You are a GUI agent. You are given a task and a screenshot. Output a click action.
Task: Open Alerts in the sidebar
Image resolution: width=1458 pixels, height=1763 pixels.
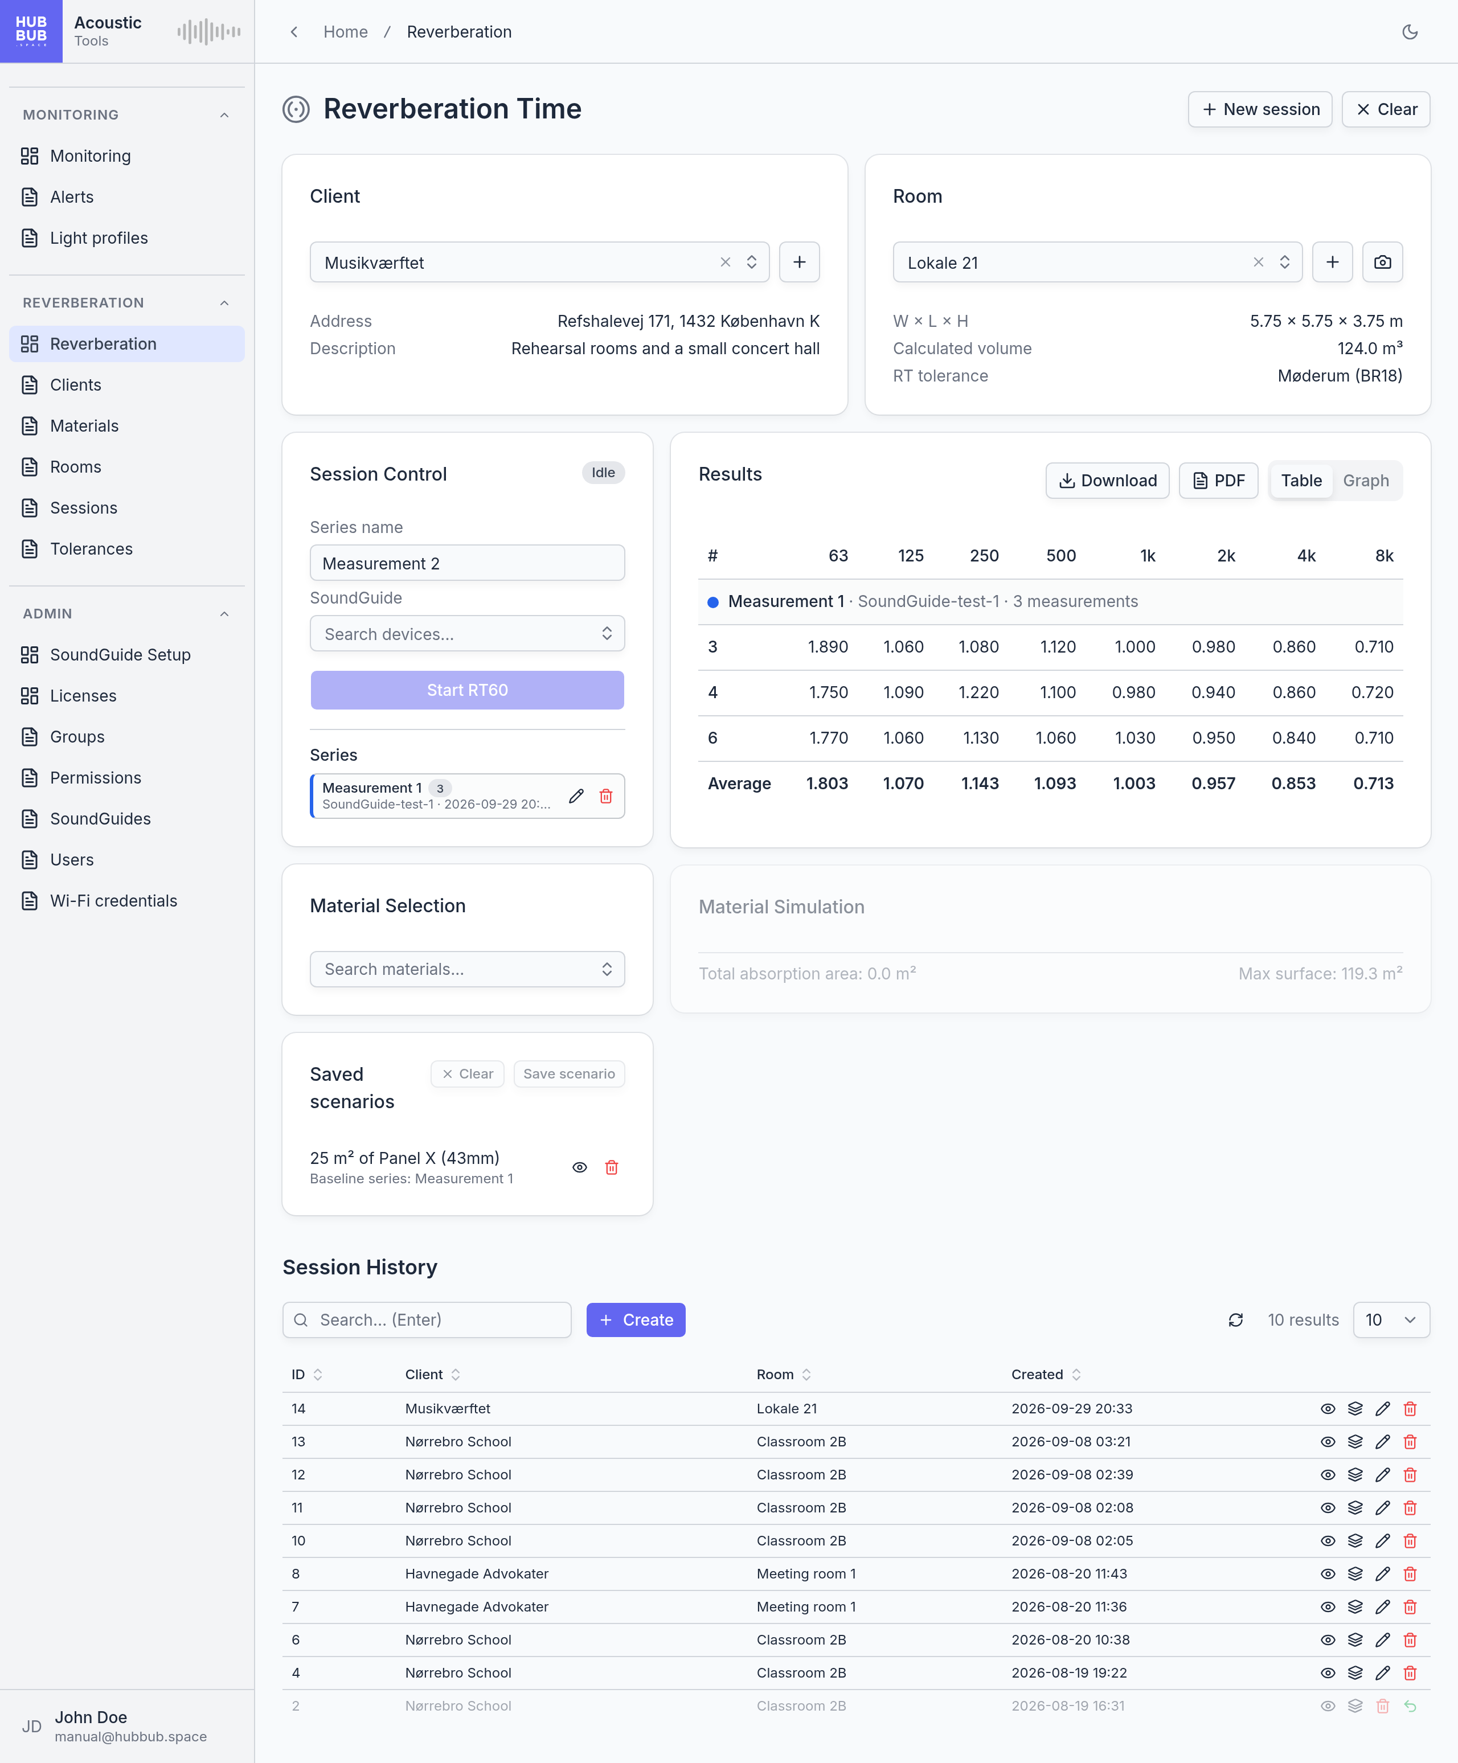pyautogui.click(x=127, y=197)
